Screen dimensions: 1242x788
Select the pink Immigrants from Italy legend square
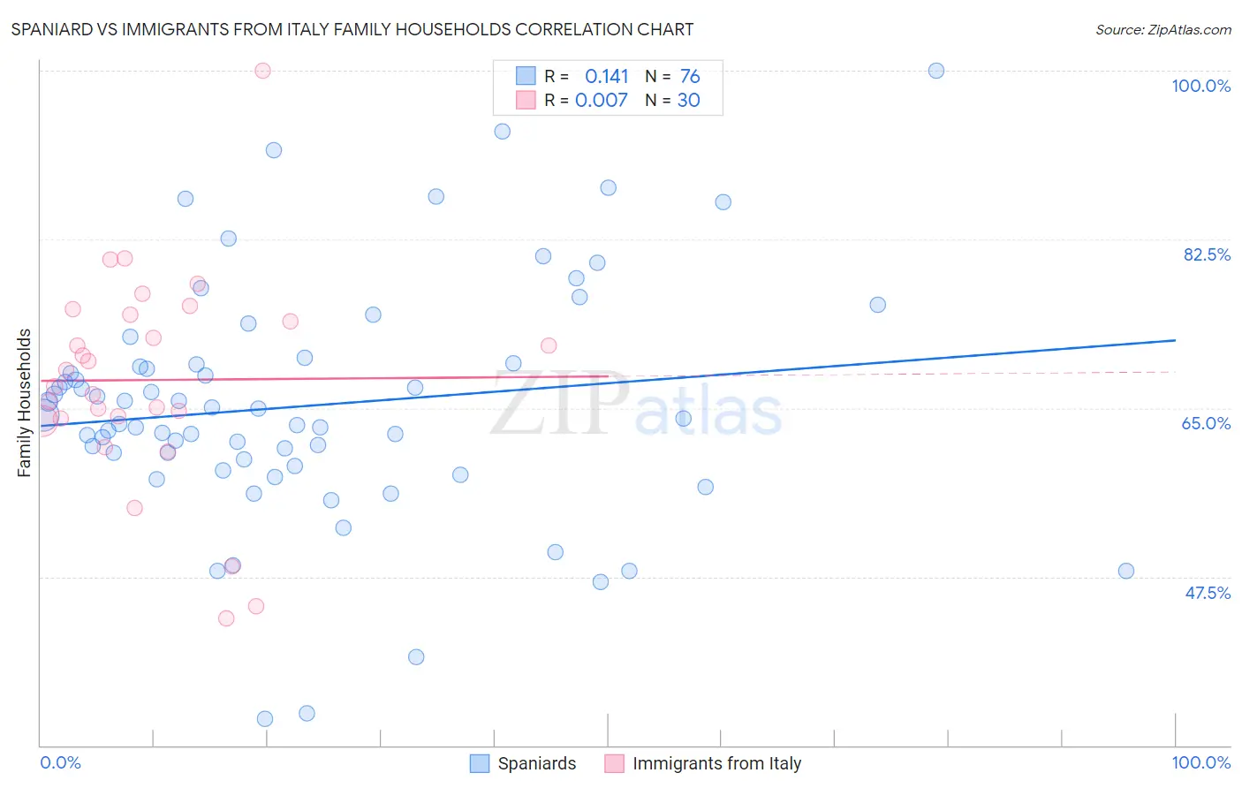[614, 763]
